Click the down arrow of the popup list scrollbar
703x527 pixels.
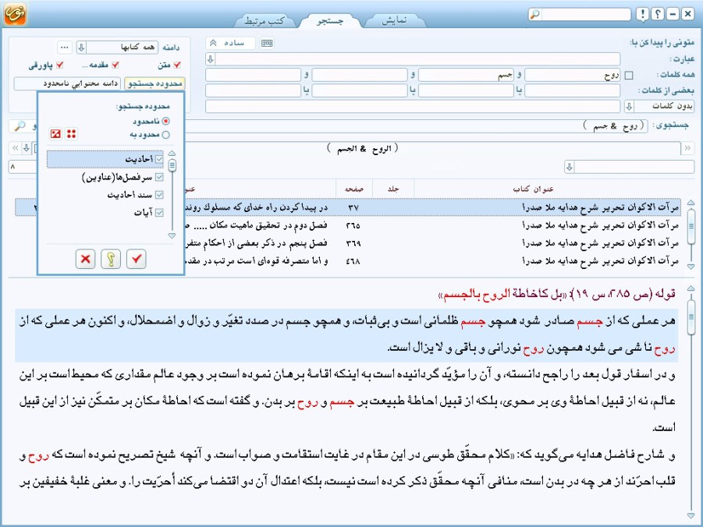(172, 235)
